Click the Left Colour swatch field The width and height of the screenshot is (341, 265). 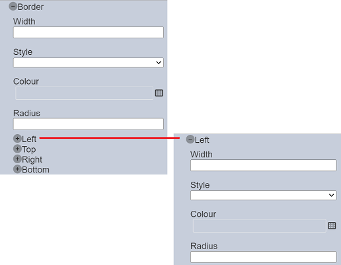(260, 226)
